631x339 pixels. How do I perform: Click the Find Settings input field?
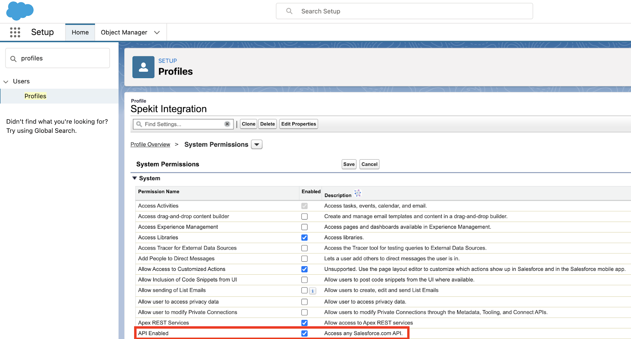pyautogui.click(x=183, y=124)
